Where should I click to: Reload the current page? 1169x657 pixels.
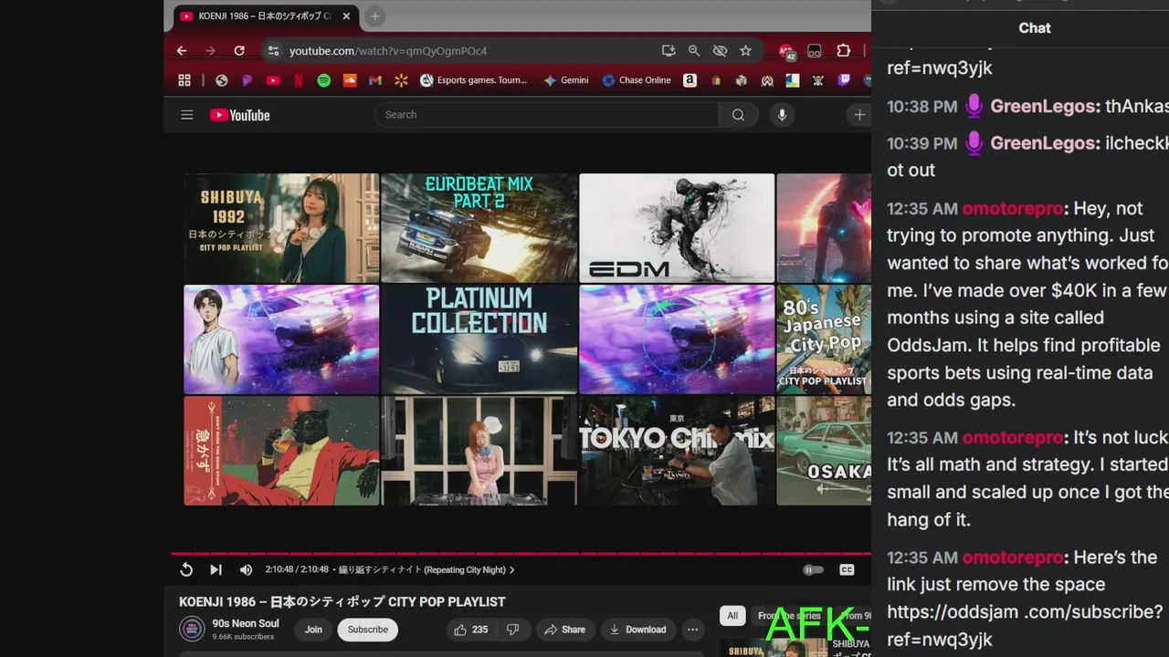(239, 51)
